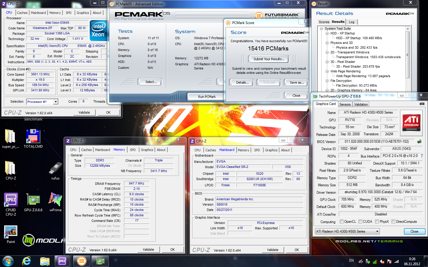Click the PCMark Score window title icon
This screenshot has width=428, height=267.
point(228,23)
